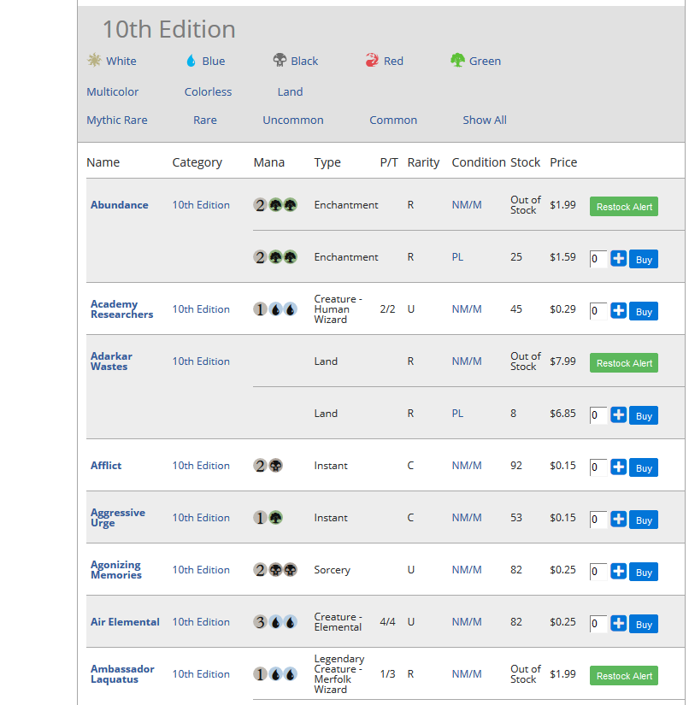Filter cards by Red mana icon
The width and height of the screenshot is (689, 705).
coord(371,61)
